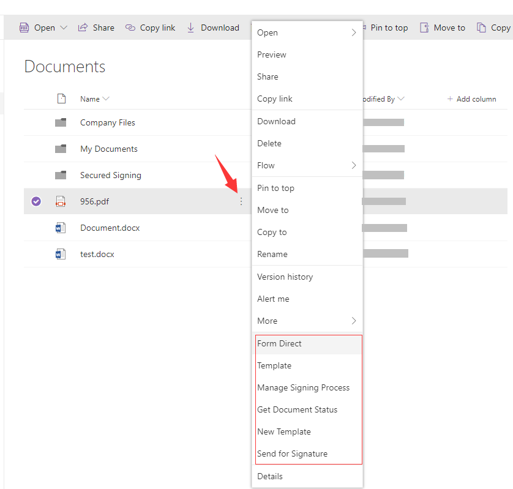The width and height of the screenshot is (513, 489).
Task: Click the Document.docx Word icon
Action: tap(61, 228)
